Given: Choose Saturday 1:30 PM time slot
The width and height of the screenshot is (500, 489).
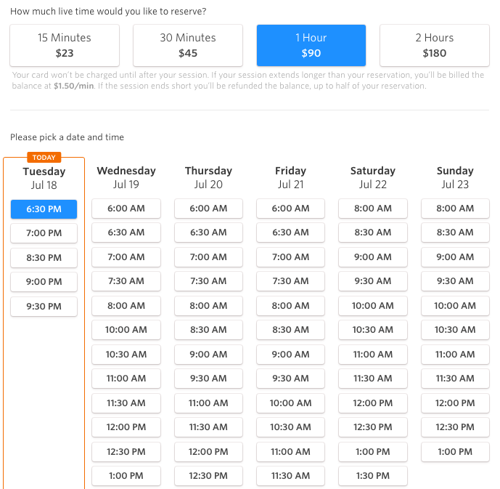Looking at the screenshot, I should click(373, 476).
